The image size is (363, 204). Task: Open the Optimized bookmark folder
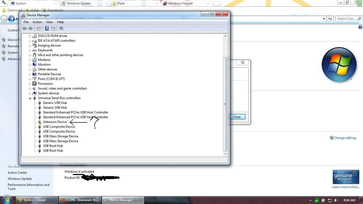click(12, 10)
